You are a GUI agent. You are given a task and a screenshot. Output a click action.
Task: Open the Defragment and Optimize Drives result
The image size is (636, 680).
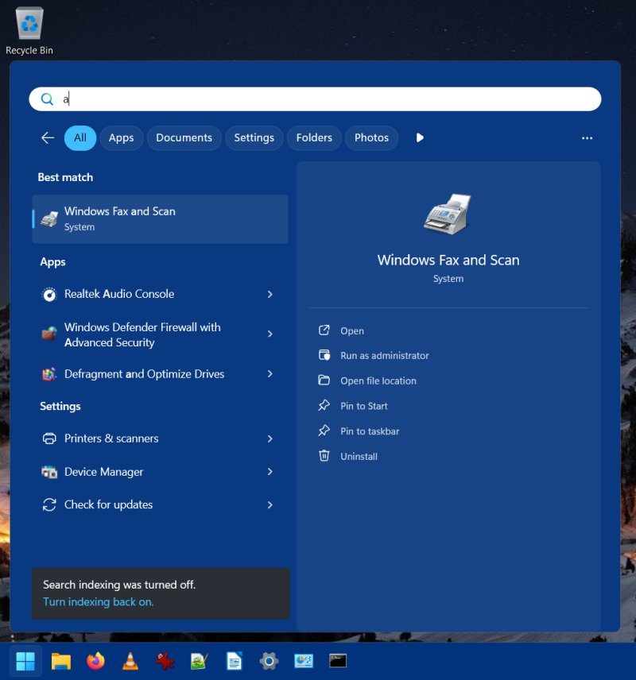coord(145,374)
